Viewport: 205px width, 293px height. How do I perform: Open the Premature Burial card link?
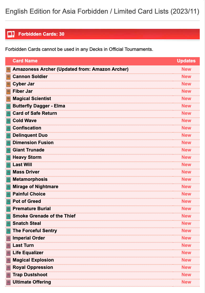point(32,209)
